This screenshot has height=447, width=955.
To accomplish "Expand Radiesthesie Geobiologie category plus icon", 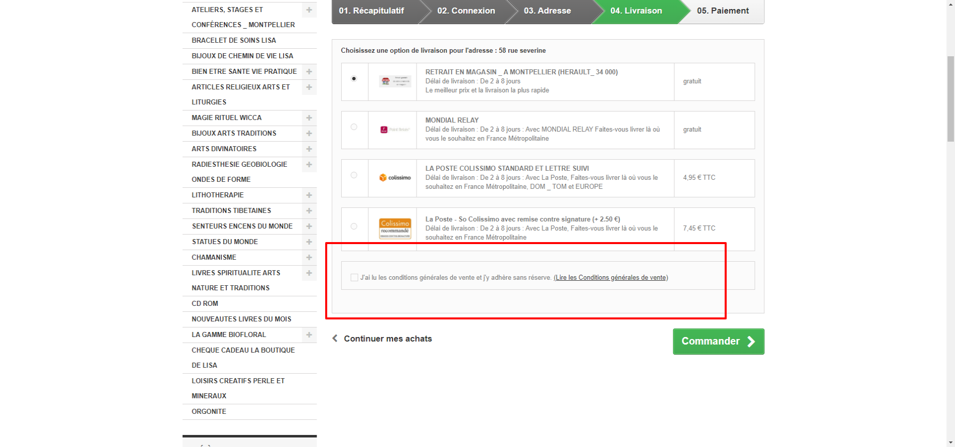I will pyautogui.click(x=309, y=165).
